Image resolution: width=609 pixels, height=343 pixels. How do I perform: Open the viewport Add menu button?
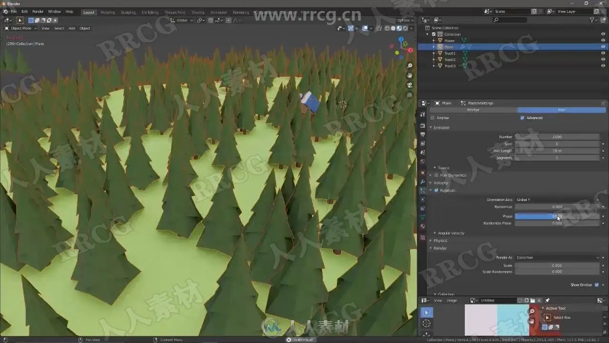point(72,28)
